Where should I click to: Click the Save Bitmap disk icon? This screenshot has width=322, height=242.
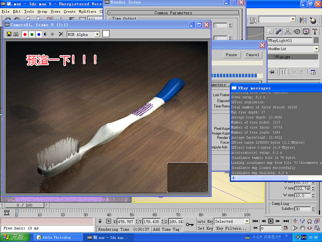pyautogui.click(x=9, y=35)
